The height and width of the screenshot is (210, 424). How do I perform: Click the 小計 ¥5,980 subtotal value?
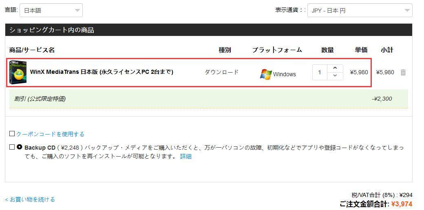click(x=385, y=72)
